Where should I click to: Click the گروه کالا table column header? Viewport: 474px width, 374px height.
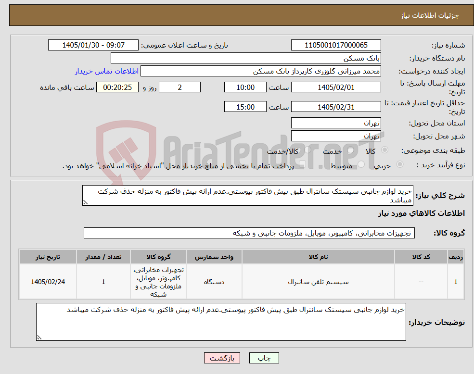point(158,257)
